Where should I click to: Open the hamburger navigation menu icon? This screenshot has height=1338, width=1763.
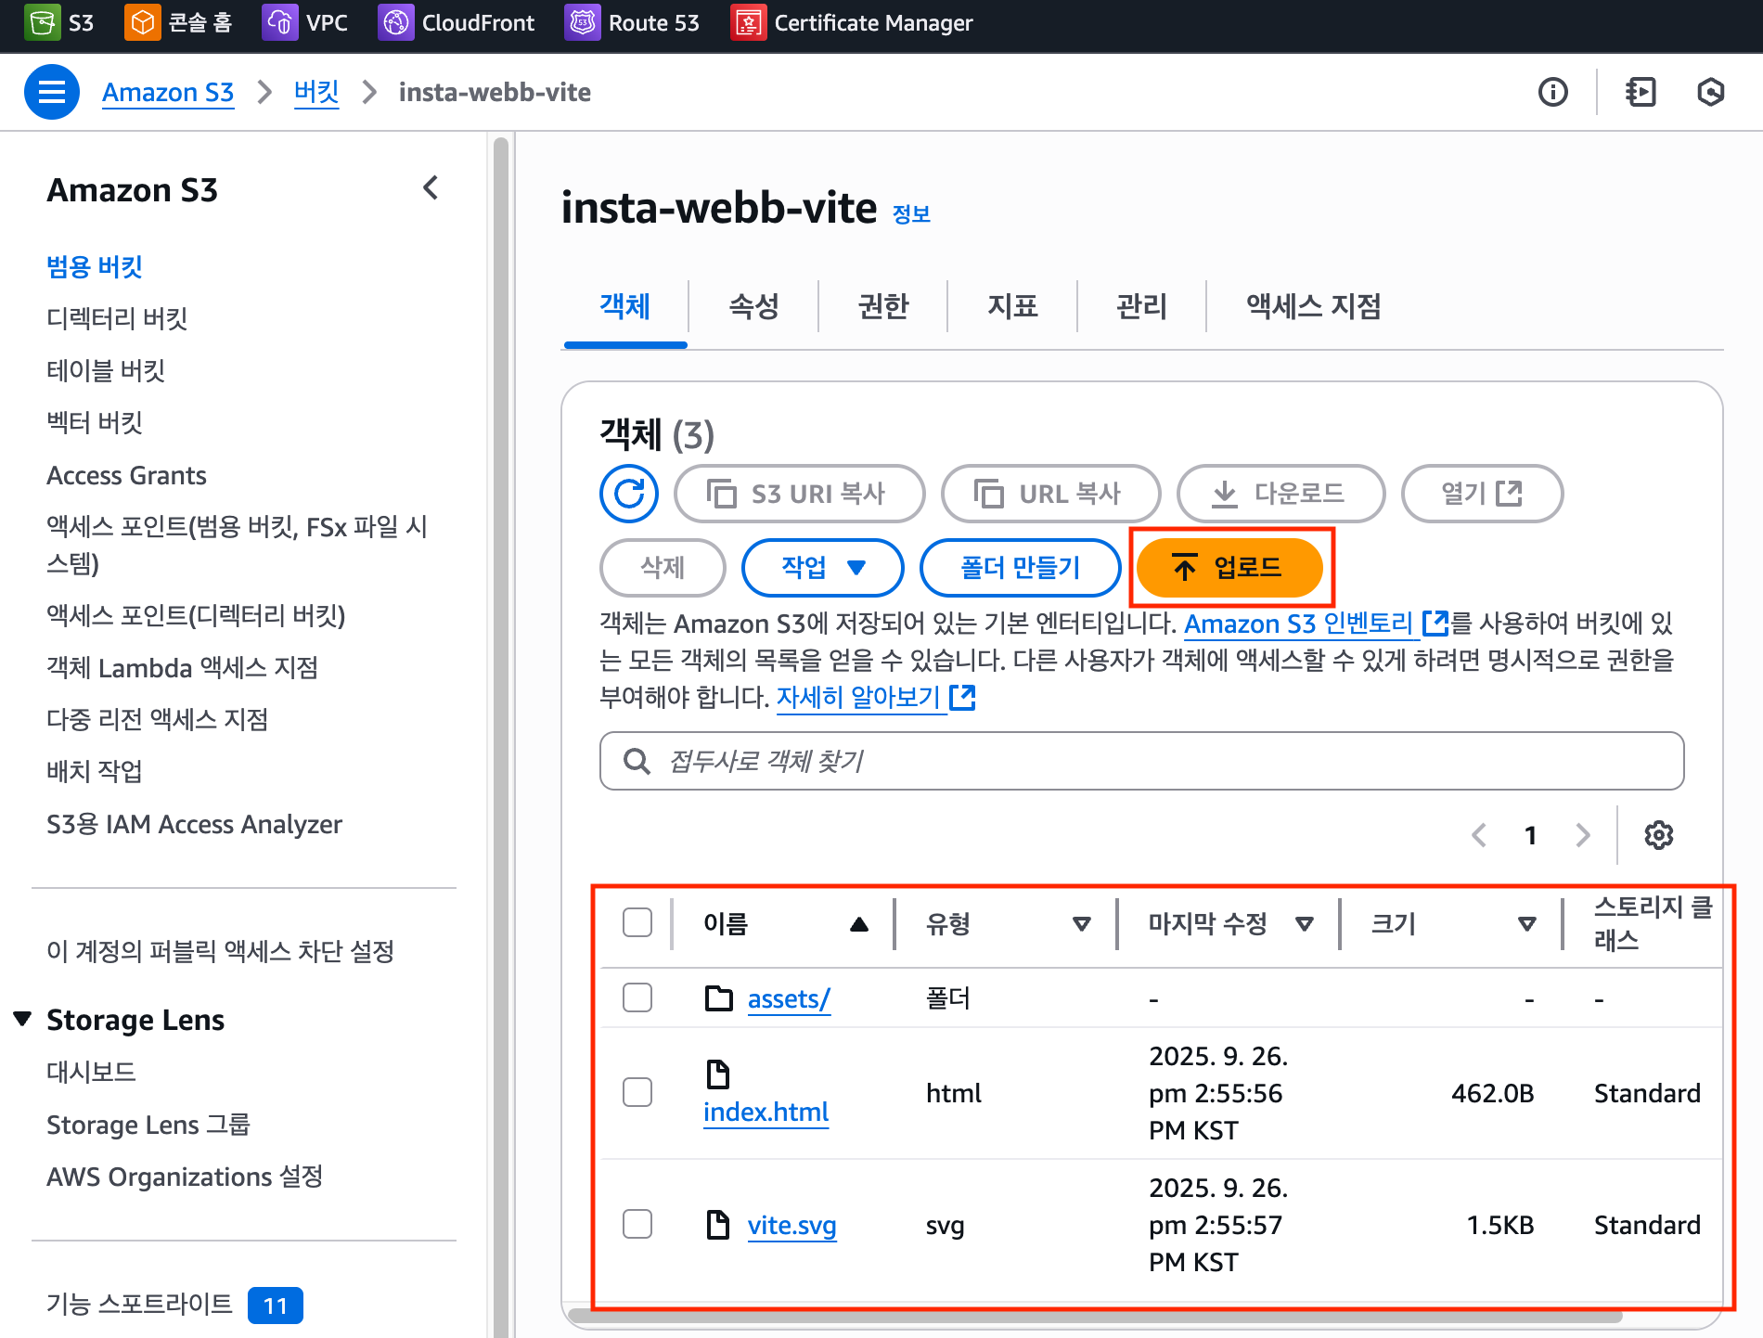coord(51,92)
